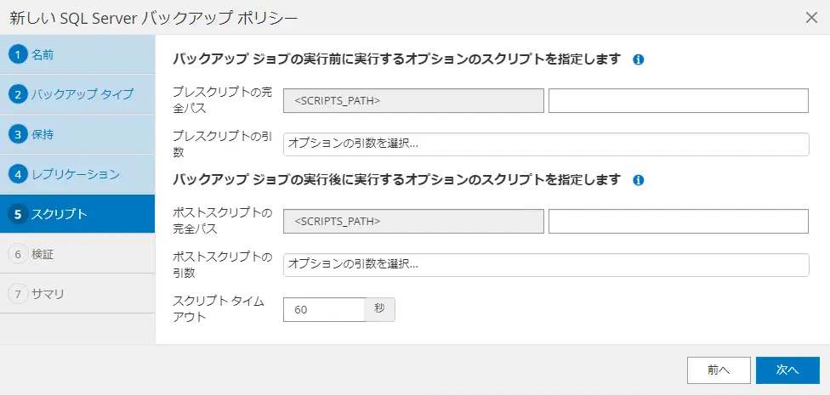Go to step 2 バックアップ タイプ
The image size is (830, 395).
point(77,94)
